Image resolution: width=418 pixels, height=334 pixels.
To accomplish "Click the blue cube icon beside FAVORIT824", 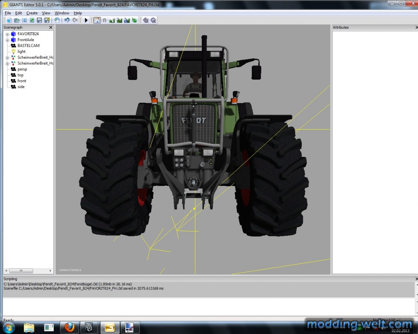I will pos(13,34).
